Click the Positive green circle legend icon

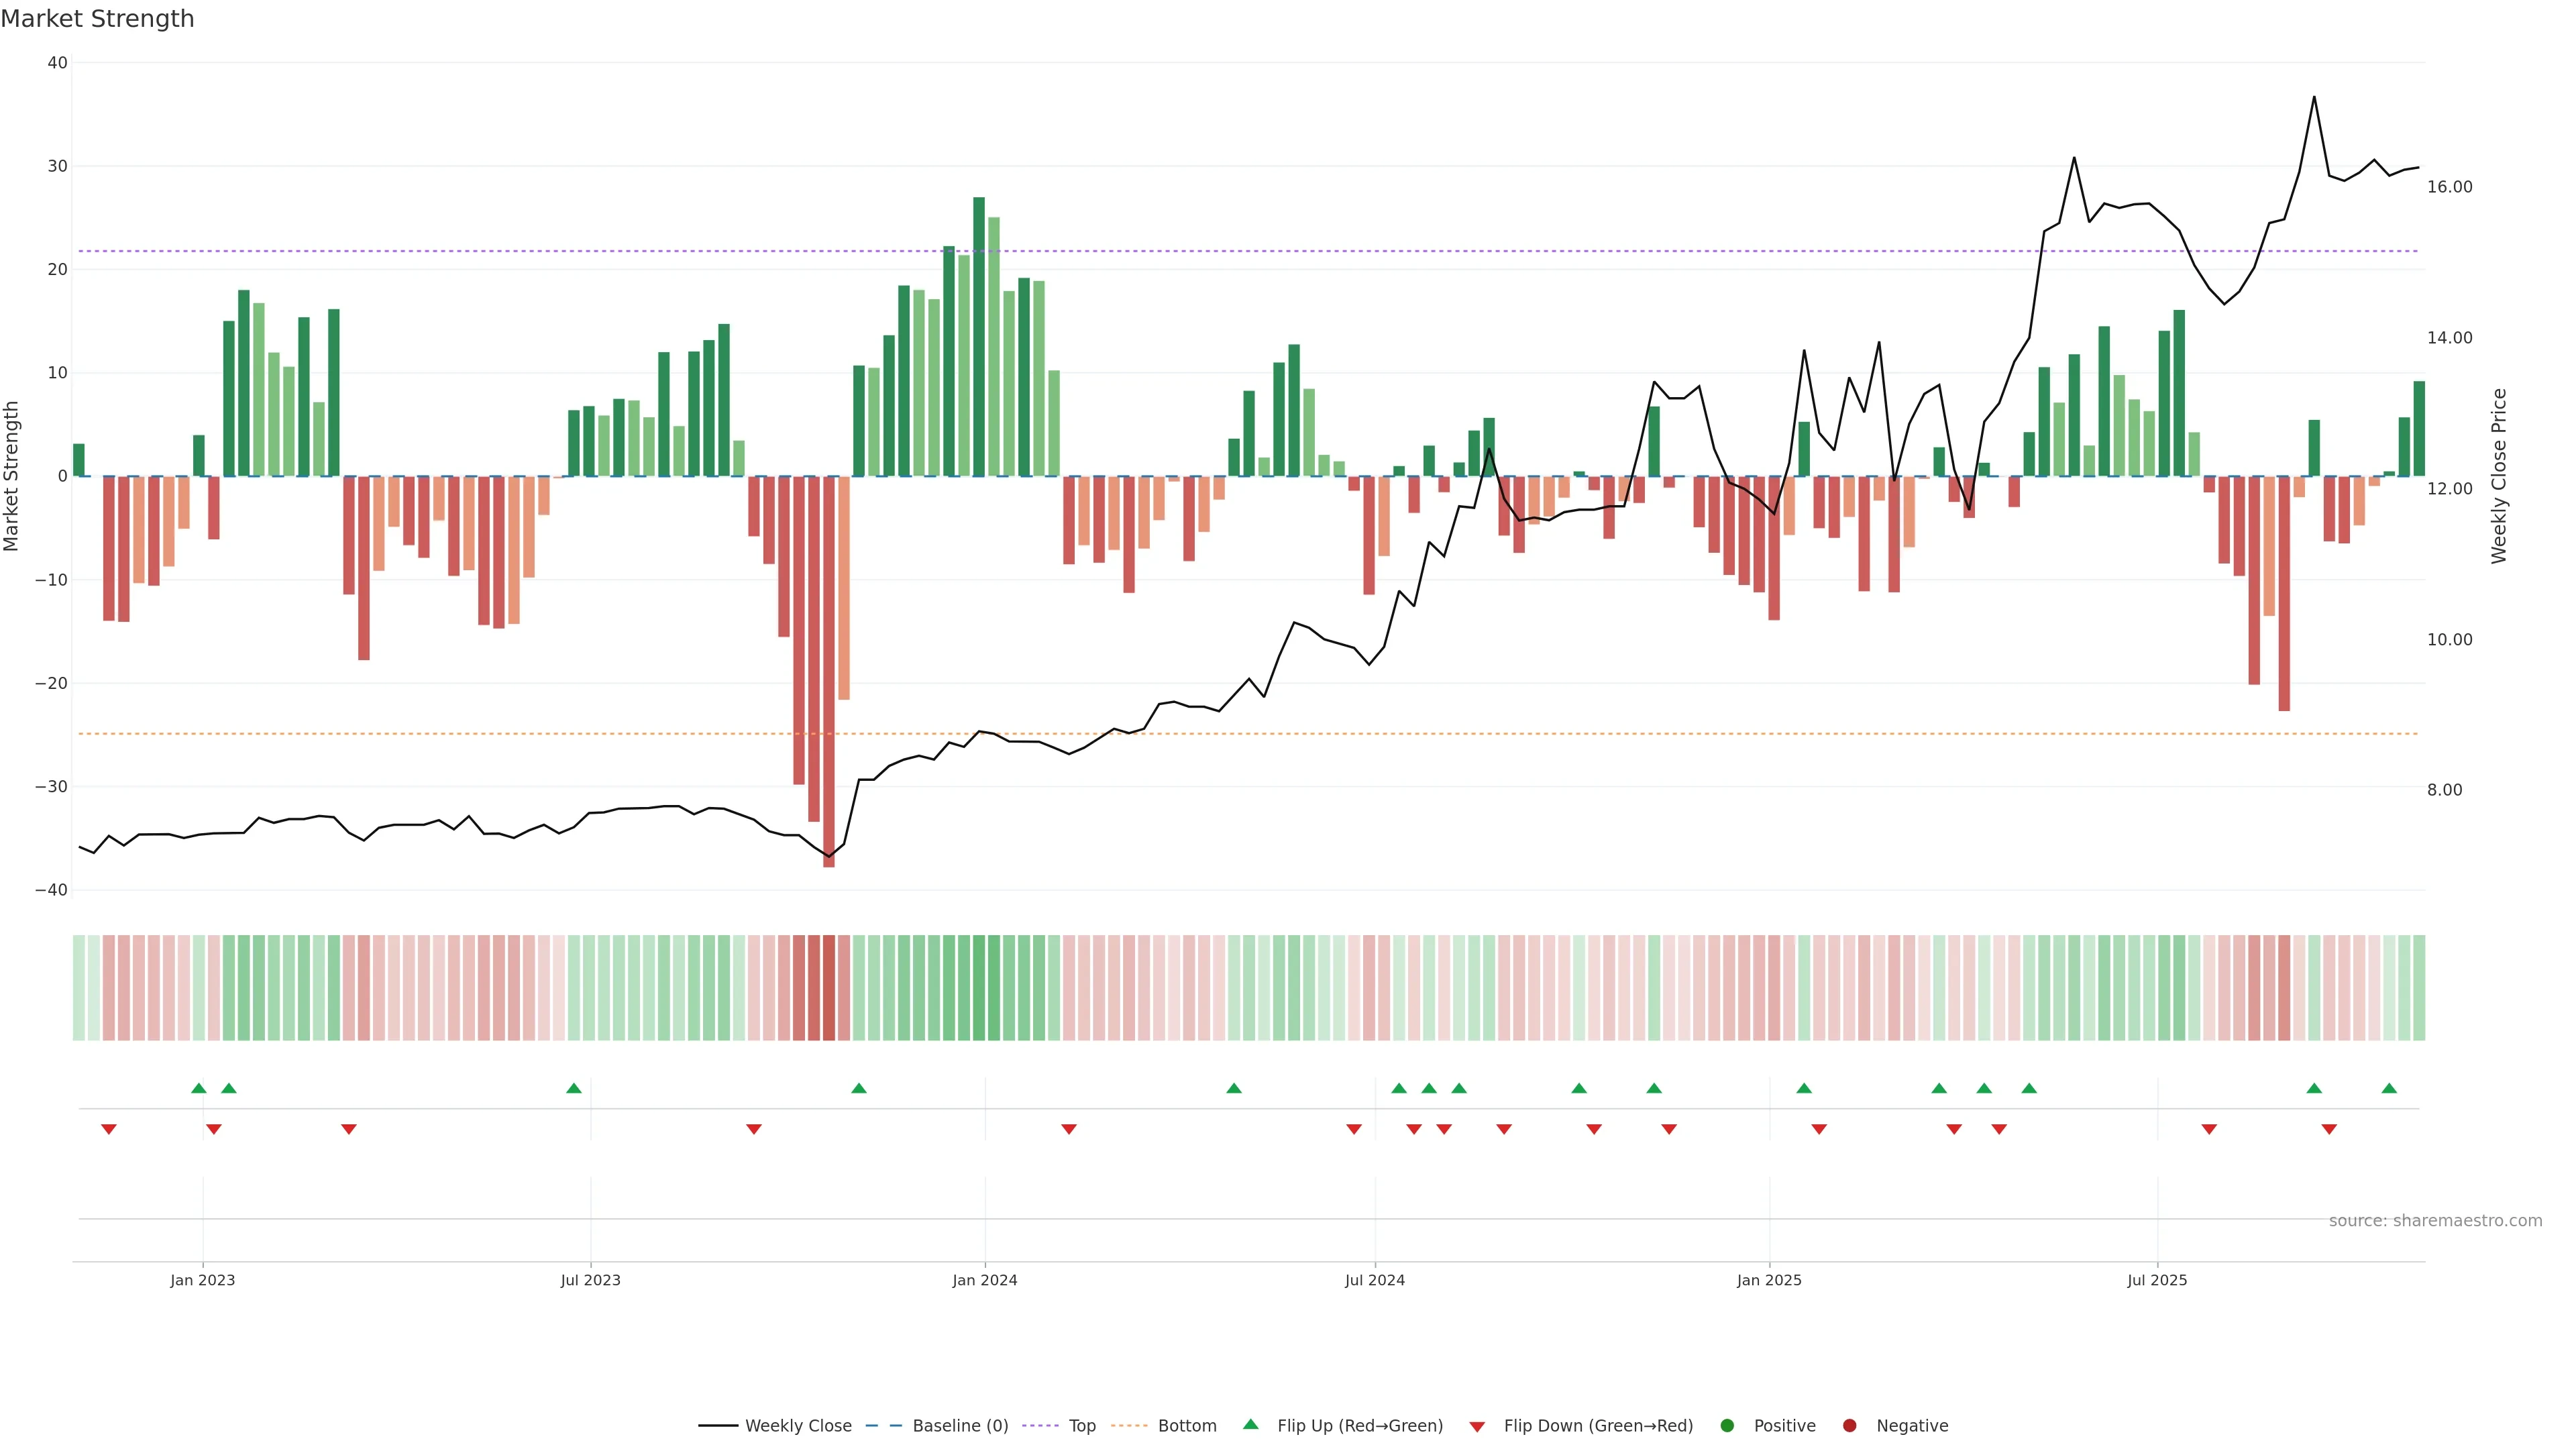tap(1727, 1426)
